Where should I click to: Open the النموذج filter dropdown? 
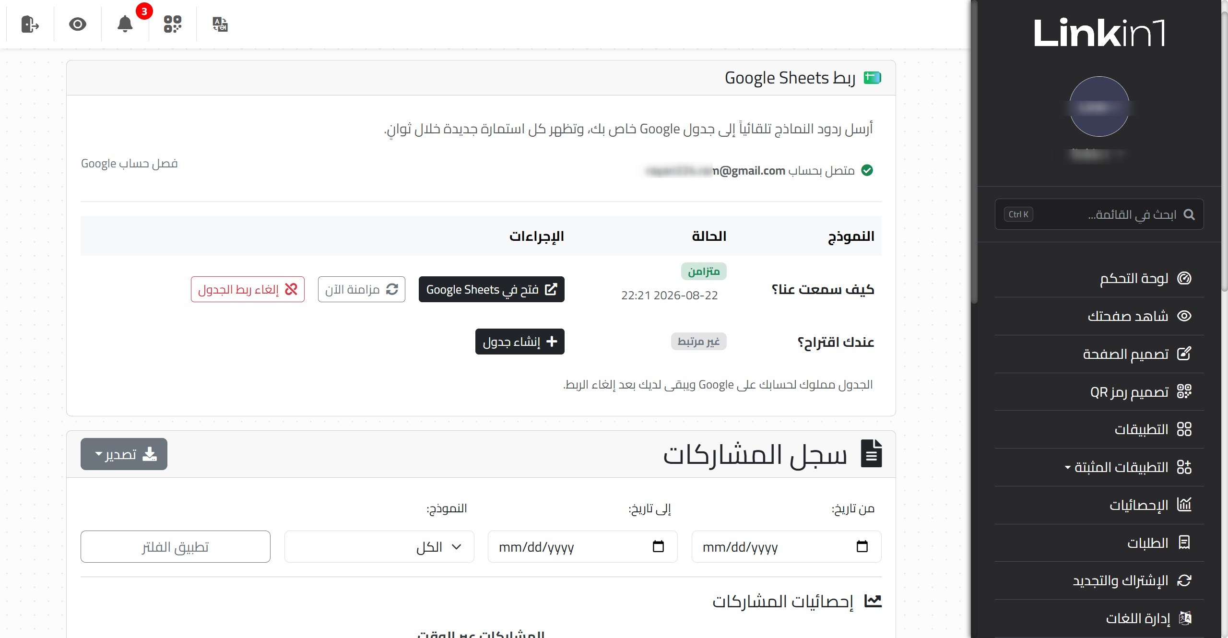click(379, 546)
